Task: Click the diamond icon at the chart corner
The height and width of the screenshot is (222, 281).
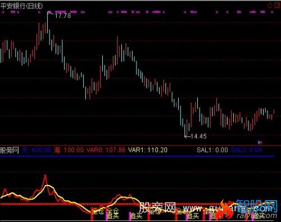Action: (x=270, y=6)
